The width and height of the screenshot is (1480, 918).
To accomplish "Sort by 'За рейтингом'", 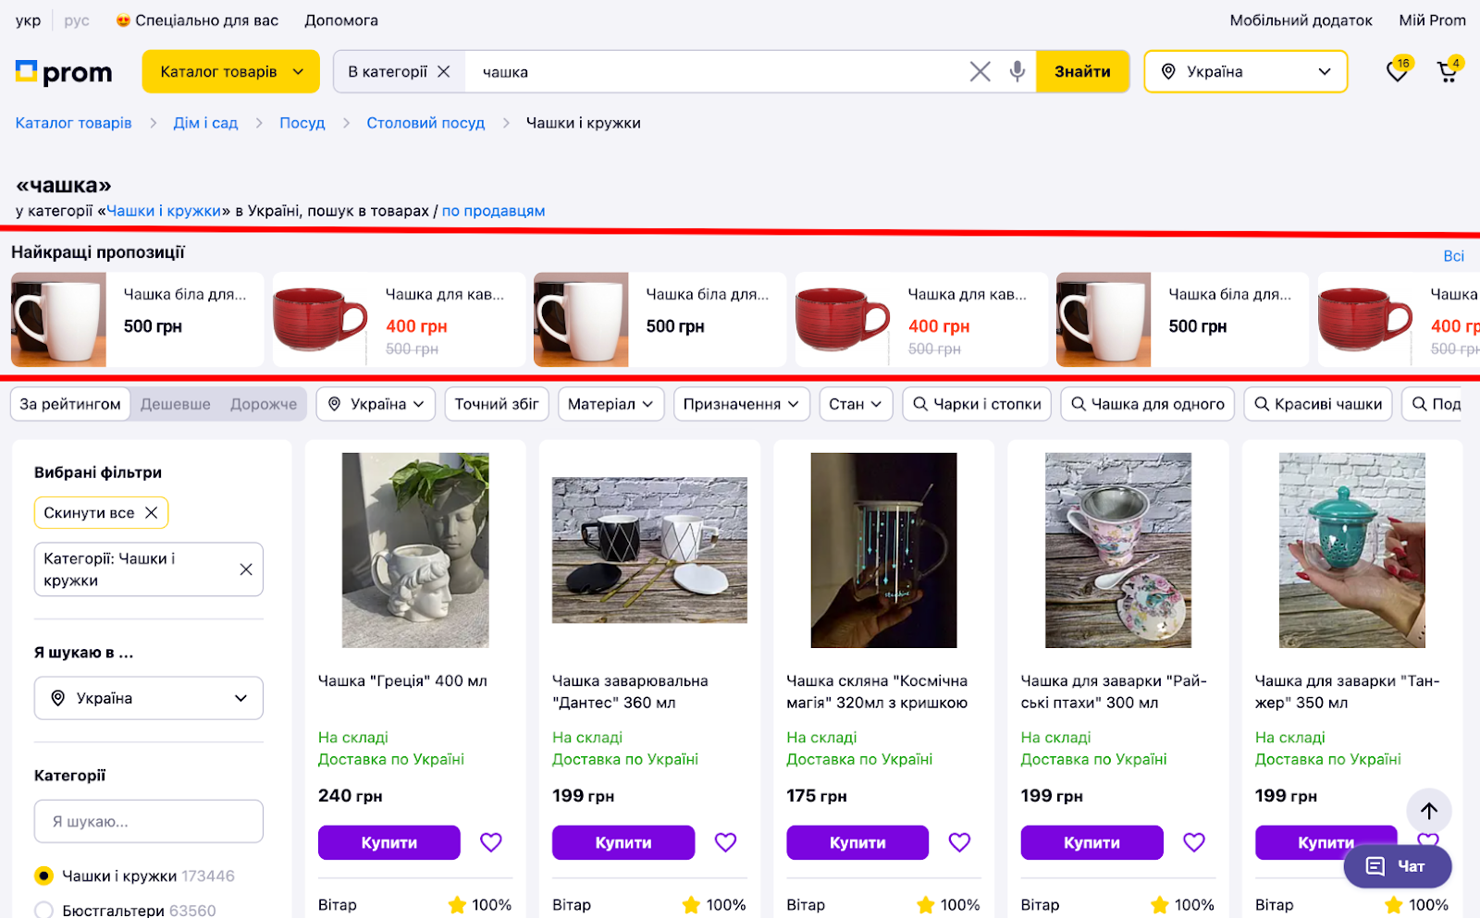I will coord(70,404).
